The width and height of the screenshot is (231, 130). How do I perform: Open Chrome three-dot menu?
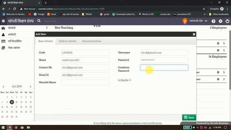click(x=228, y=9)
